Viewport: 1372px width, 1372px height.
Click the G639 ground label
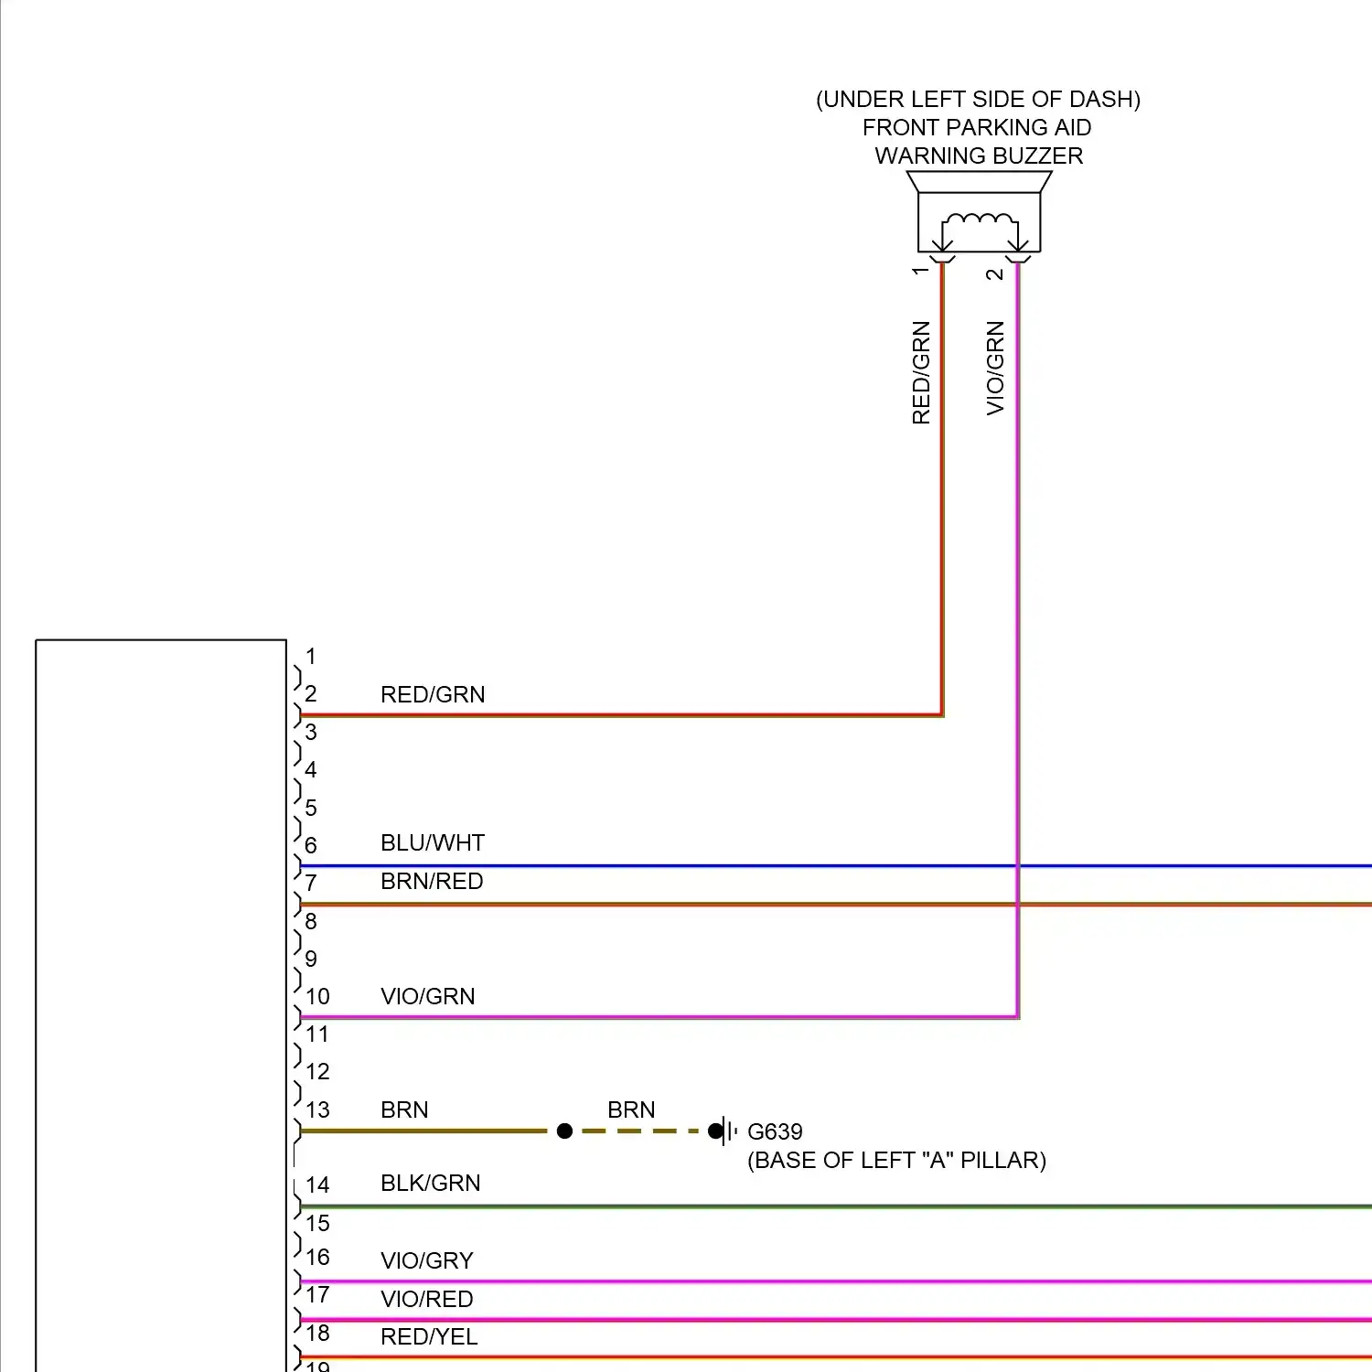click(x=775, y=1131)
